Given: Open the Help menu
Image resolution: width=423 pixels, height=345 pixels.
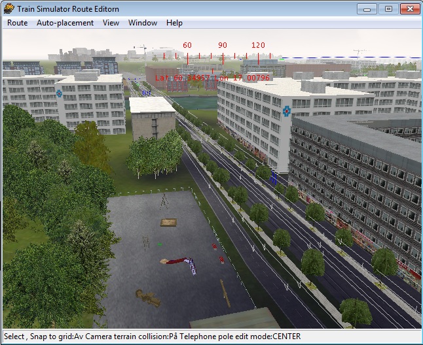Looking at the screenshot, I should (174, 23).
